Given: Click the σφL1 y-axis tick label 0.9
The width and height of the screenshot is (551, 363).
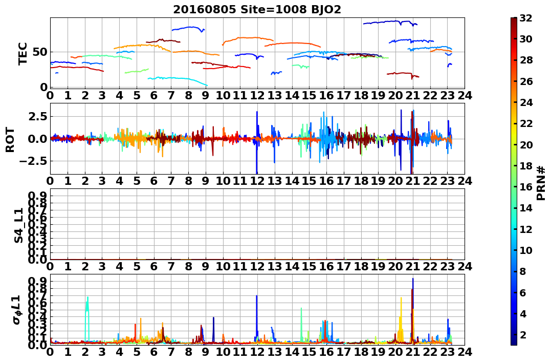Looking at the screenshot, I should click(x=37, y=281).
